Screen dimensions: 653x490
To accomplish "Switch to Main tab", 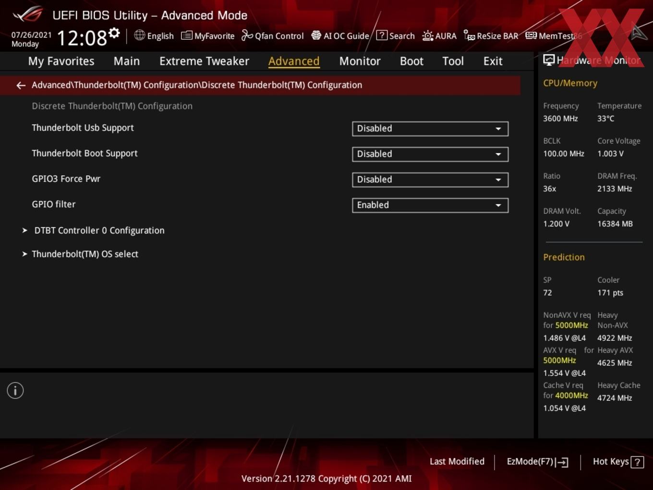I will [x=127, y=61].
